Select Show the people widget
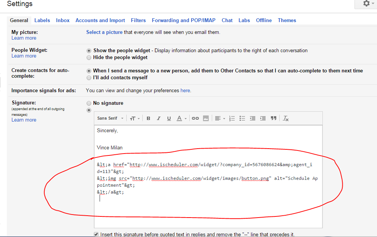 pos(89,51)
